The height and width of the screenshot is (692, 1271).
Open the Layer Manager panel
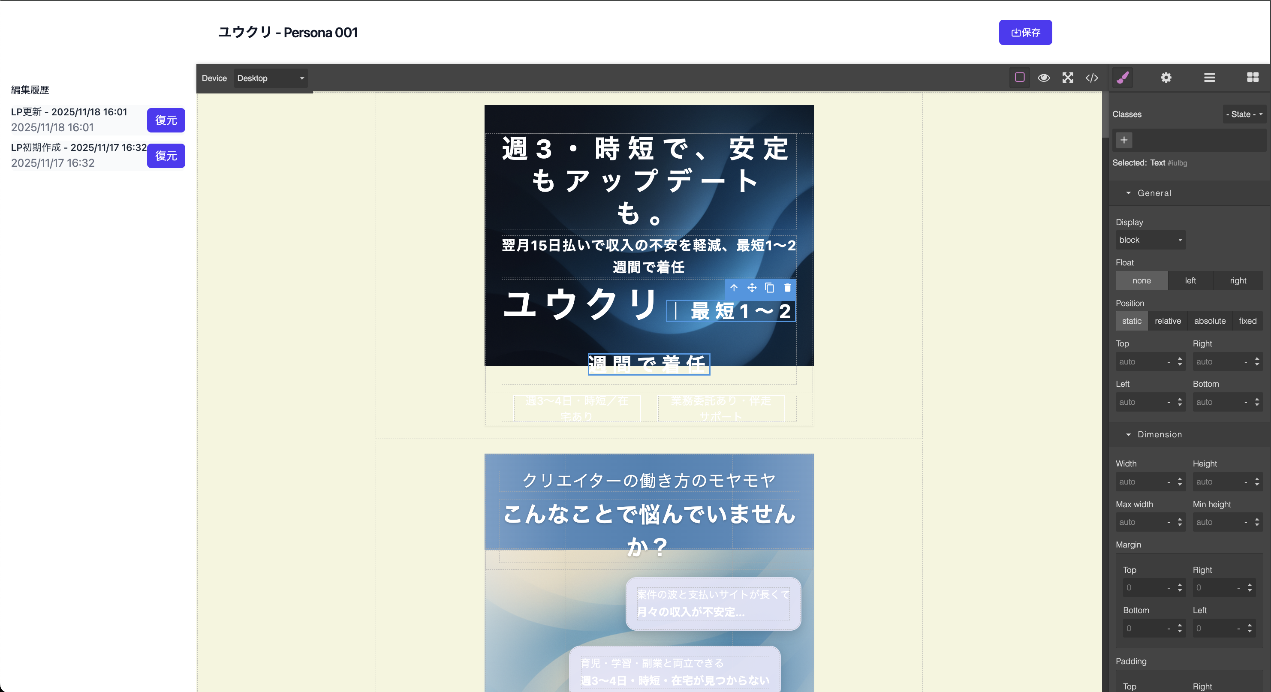[1209, 78]
